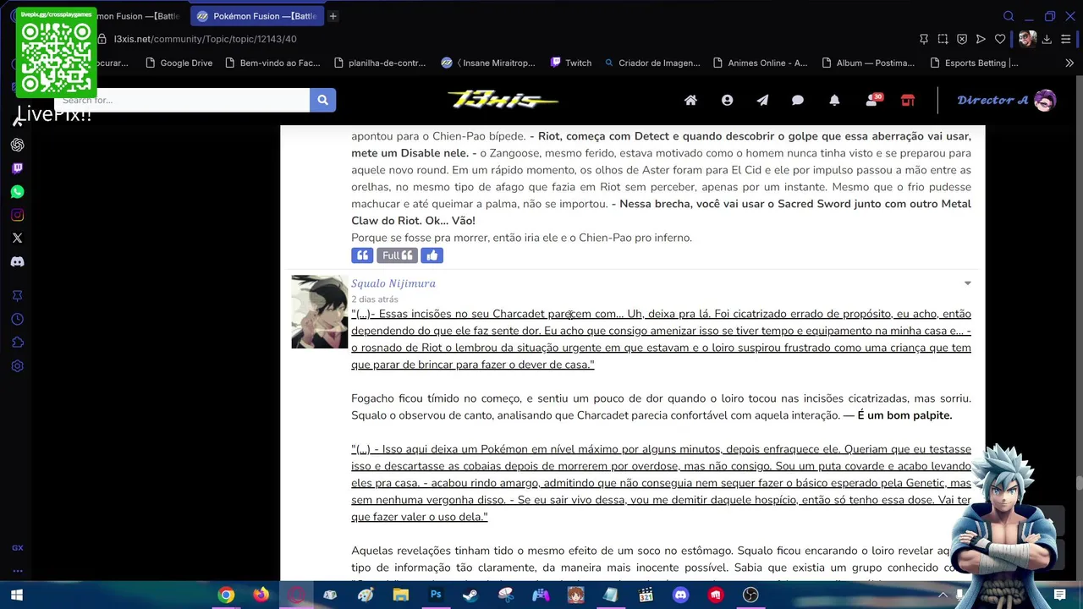The width and height of the screenshot is (1083, 609).
Task: Click the browser address bar URL
Action: [206, 39]
